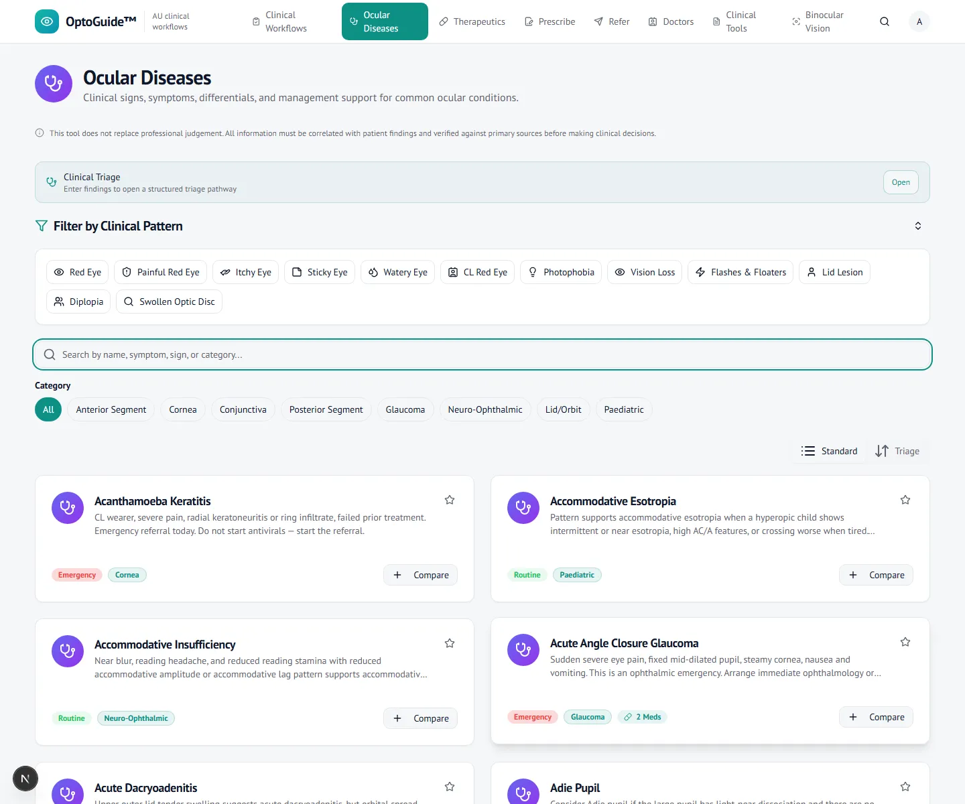
Task: Click the Clinical Triage stethoscope icon
Action: pyautogui.click(x=52, y=182)
